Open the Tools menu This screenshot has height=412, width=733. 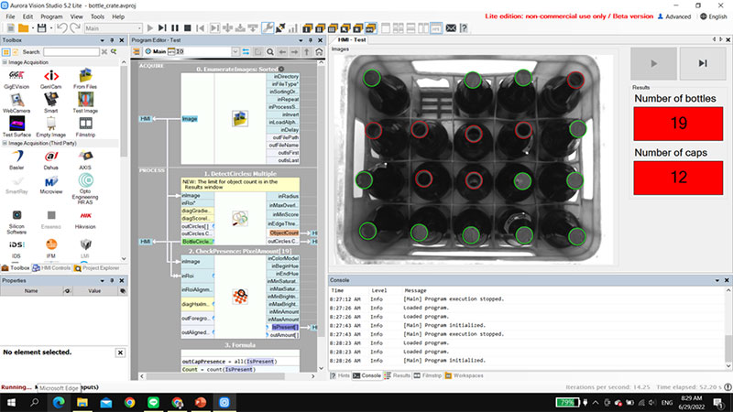point(97,16)
